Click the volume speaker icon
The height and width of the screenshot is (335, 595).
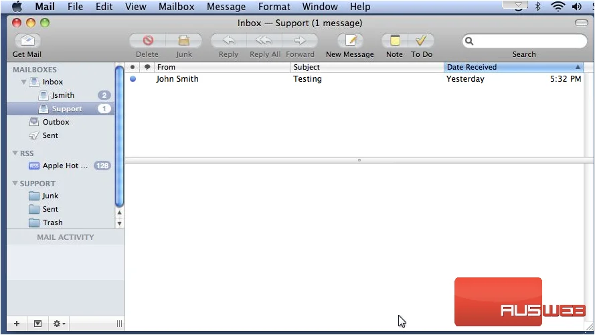click(x=577, y=7)
